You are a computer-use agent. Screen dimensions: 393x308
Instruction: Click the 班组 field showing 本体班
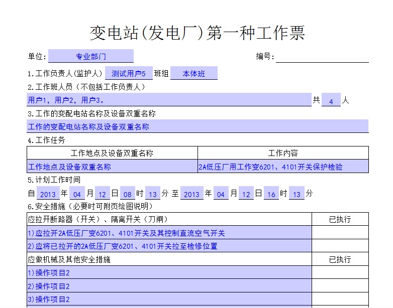tap(194, 73)
